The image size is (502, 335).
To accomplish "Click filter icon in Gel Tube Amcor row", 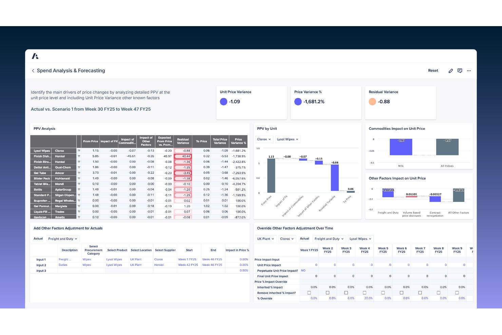I will point(79,173).
